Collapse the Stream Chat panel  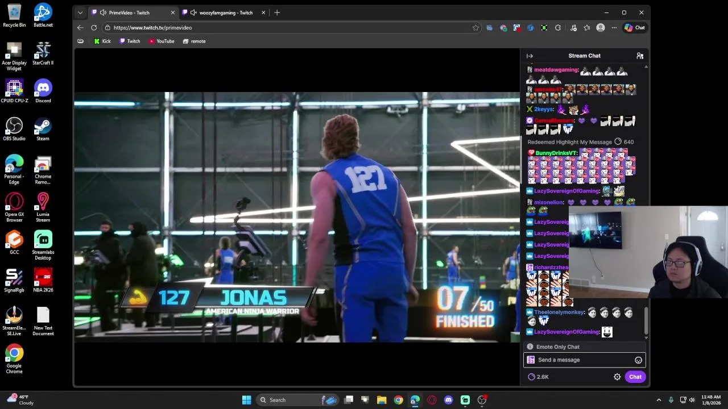[530, 56]
